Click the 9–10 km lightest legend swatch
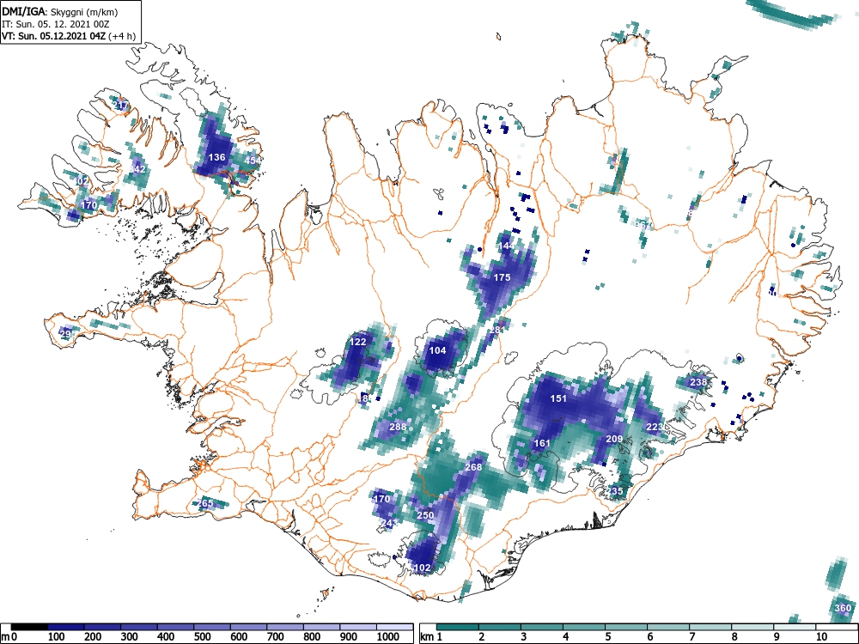The image size is (859, 644). [795, 627]
